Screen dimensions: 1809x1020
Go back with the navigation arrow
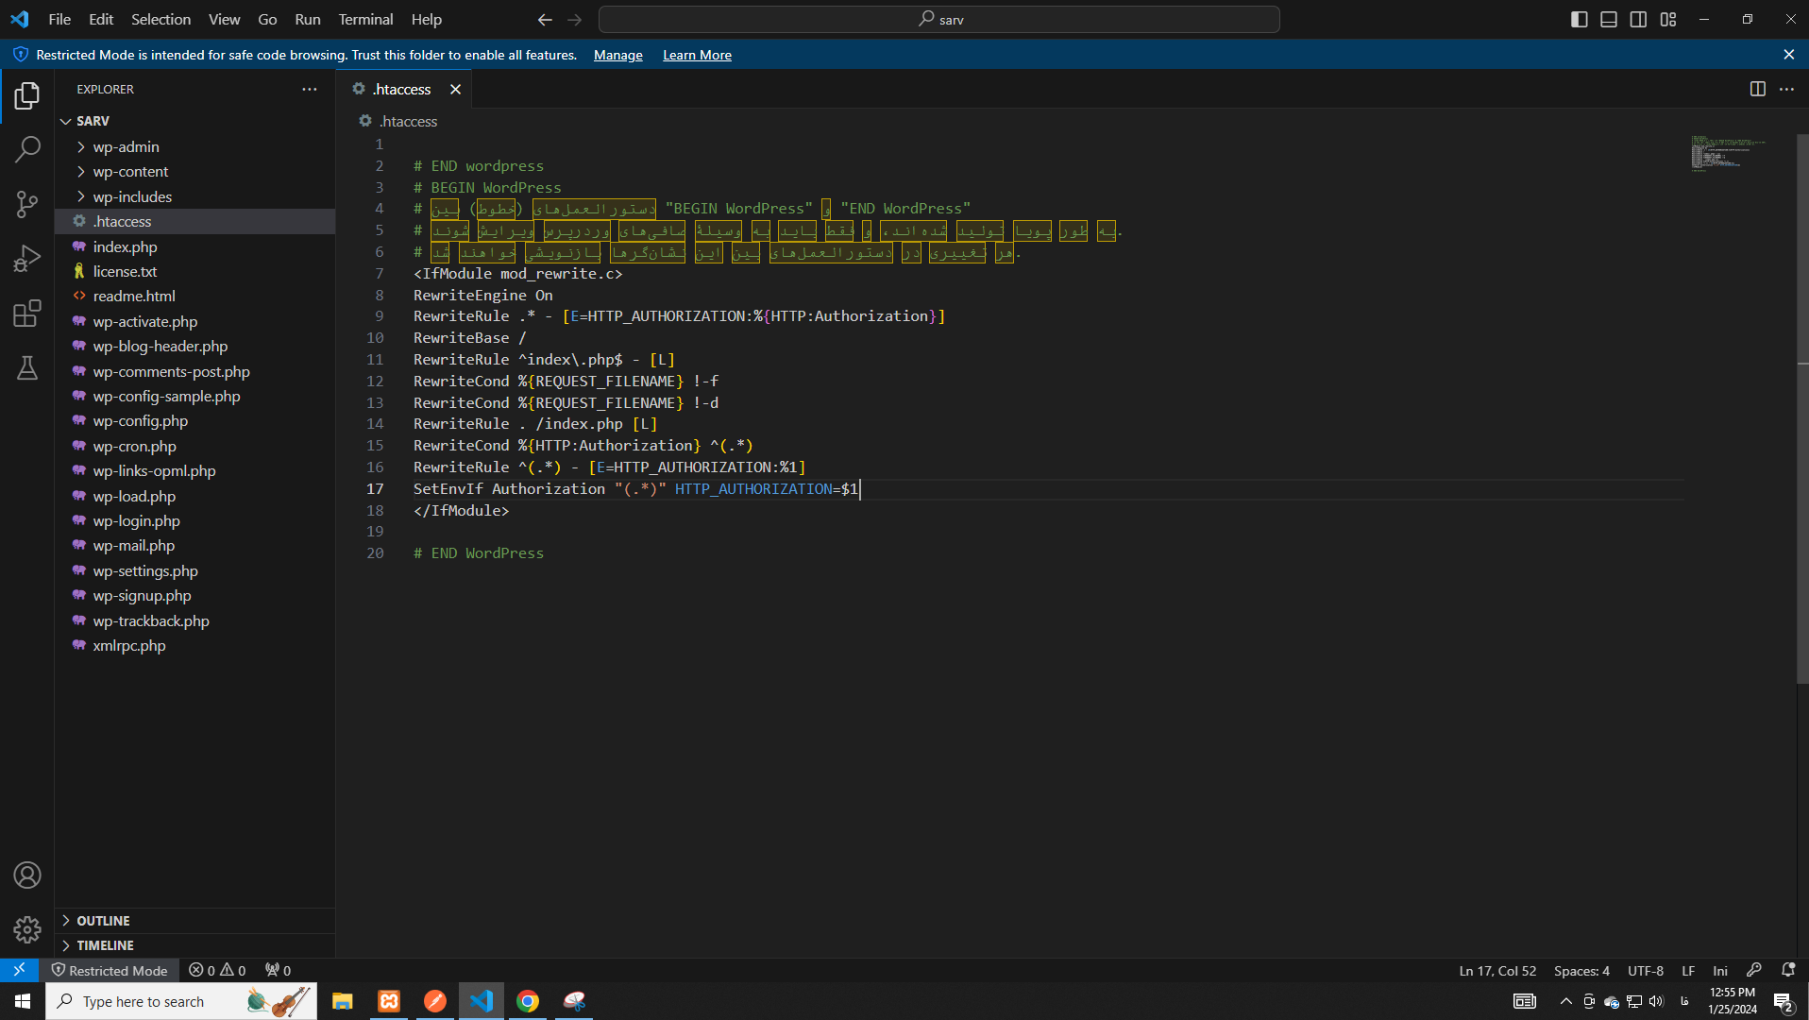[545, 19]
